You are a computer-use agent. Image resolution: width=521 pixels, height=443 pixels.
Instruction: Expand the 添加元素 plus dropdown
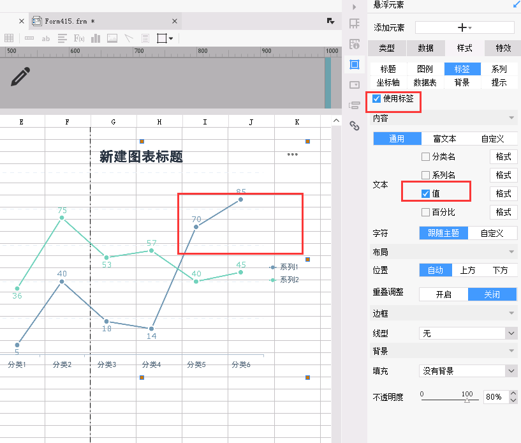(x=464, y=27)
